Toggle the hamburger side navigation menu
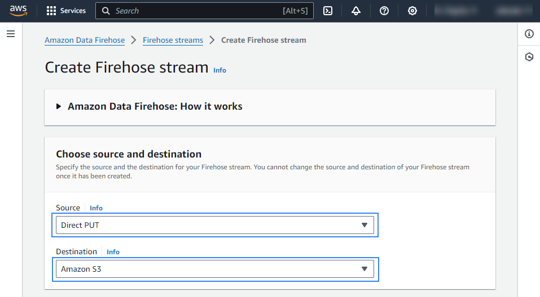540x297 pixels. coord(11,34)
